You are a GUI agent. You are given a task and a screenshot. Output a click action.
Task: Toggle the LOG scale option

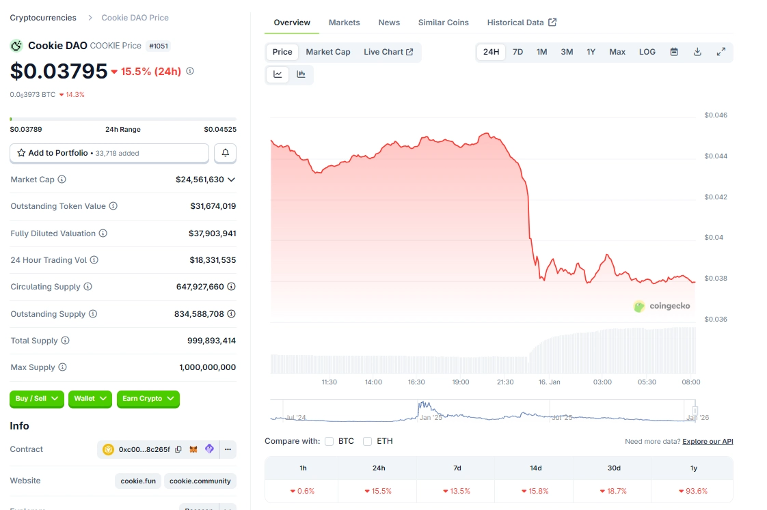coord(647,52)
